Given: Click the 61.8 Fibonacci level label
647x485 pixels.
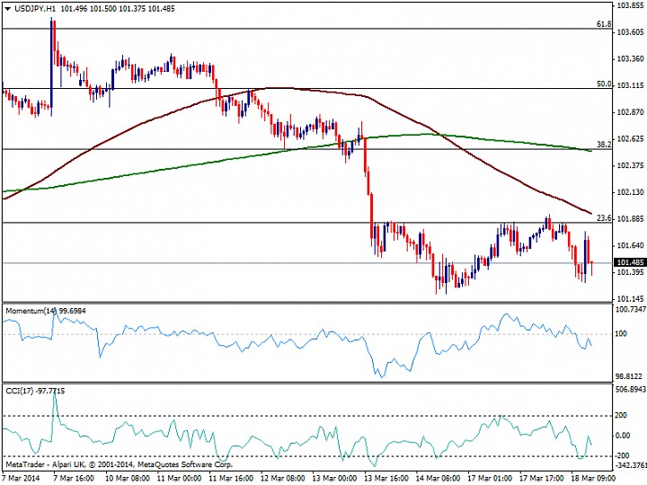Looking at the screenshot, I should click(x=604, y=24).
